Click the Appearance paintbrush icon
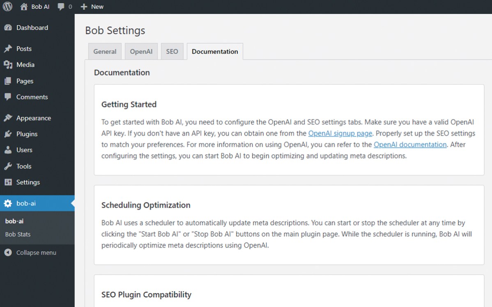Image resolution: width=492 pixels, height=307 pixels. pos(8,118)
